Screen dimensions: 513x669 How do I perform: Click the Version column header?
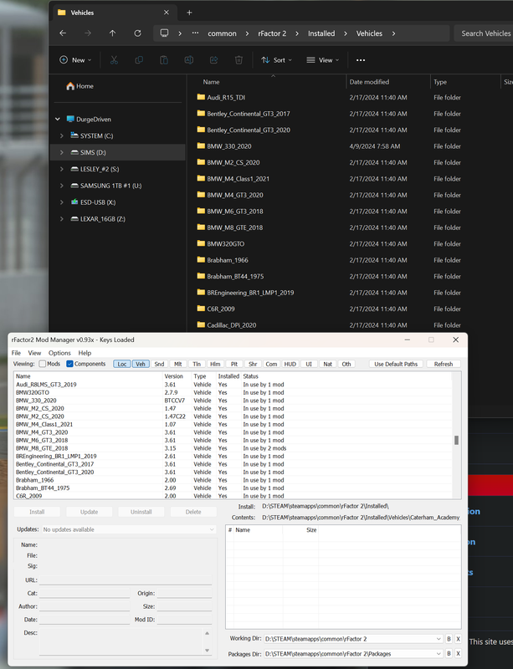coord(177,375)
